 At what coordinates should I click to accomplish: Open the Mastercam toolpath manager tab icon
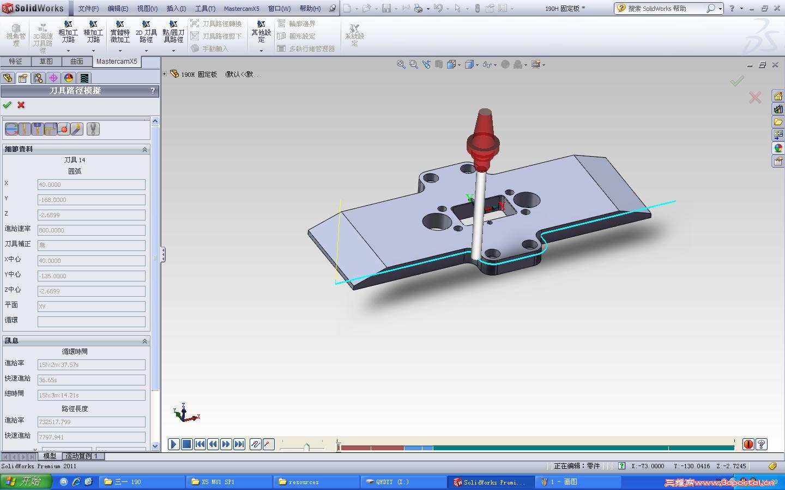click(84, 78)
